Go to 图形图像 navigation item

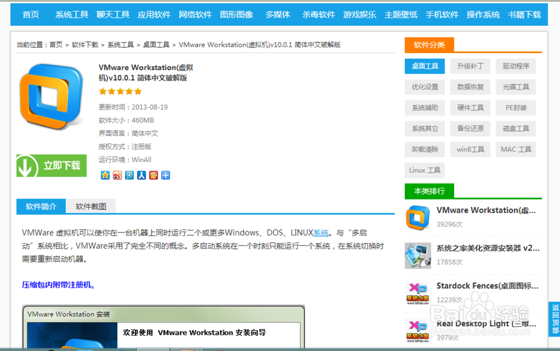tap(236, 15)
